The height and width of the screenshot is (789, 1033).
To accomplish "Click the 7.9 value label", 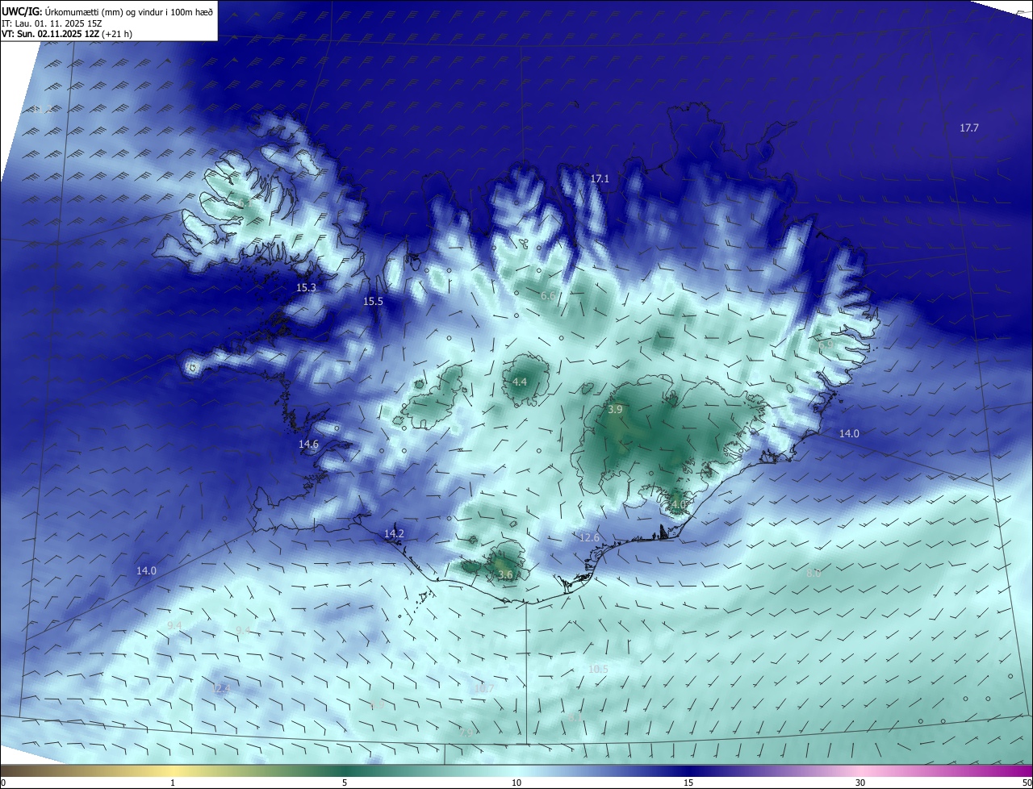I will coord(467,733).
